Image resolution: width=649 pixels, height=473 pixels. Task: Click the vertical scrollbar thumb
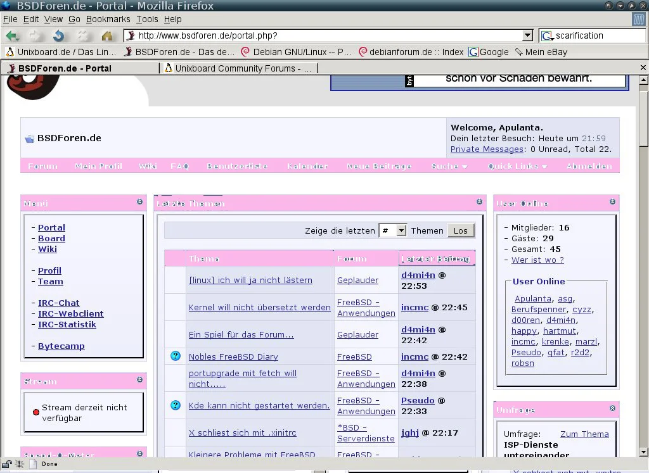[643, 118]
